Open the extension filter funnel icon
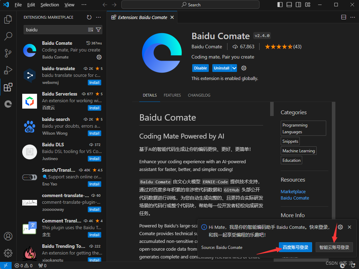Image resolution: width=359 pixels, height=269 pixels. point(98,30)
